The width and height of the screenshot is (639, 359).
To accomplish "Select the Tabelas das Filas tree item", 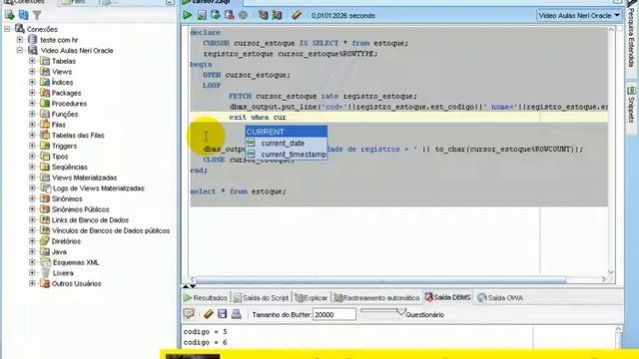I will [78, 136].
